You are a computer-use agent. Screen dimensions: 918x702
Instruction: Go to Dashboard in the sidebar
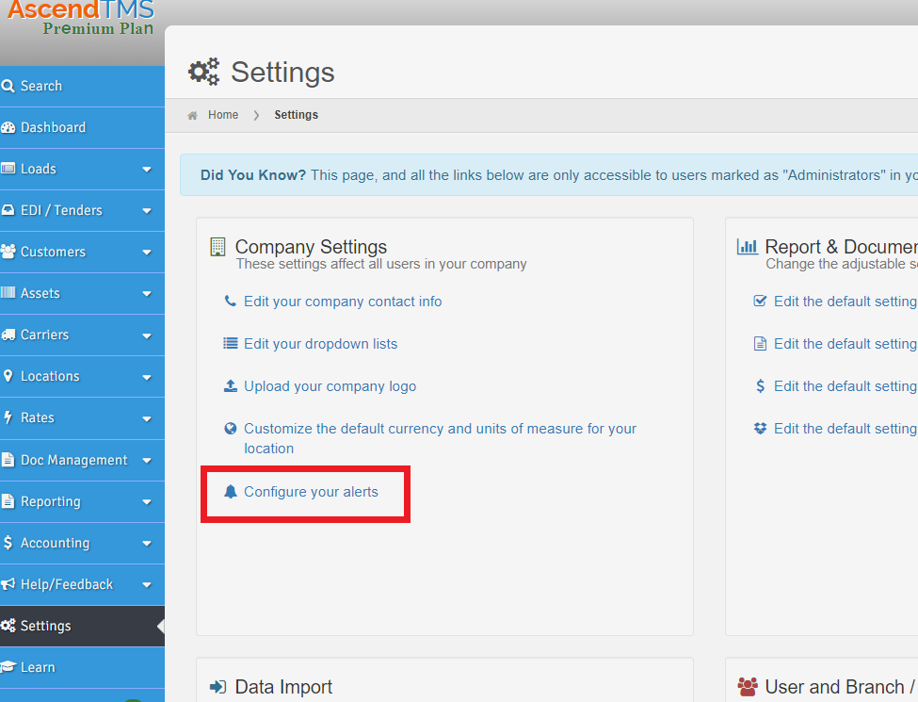point(82,128)
